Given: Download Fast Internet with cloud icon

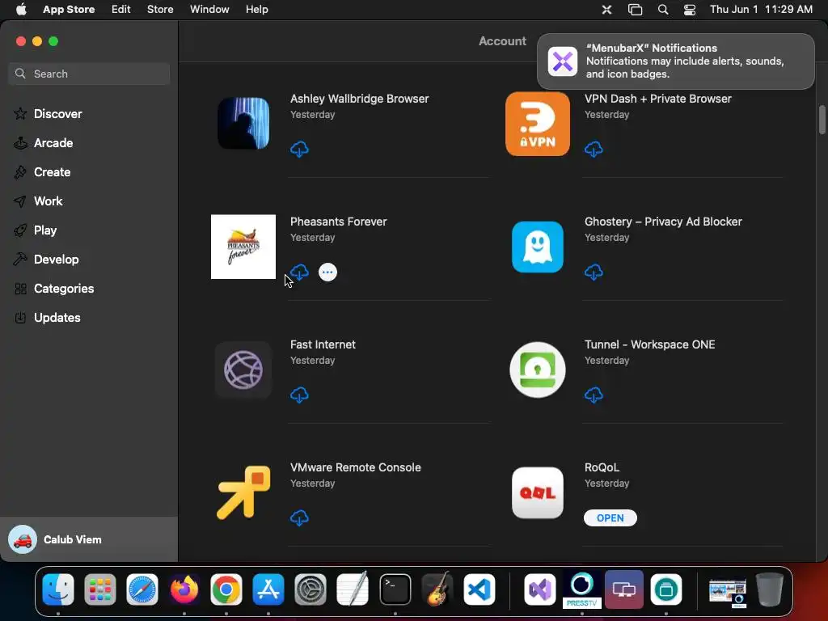Looking at the screenshot, I should pos(299,395).
